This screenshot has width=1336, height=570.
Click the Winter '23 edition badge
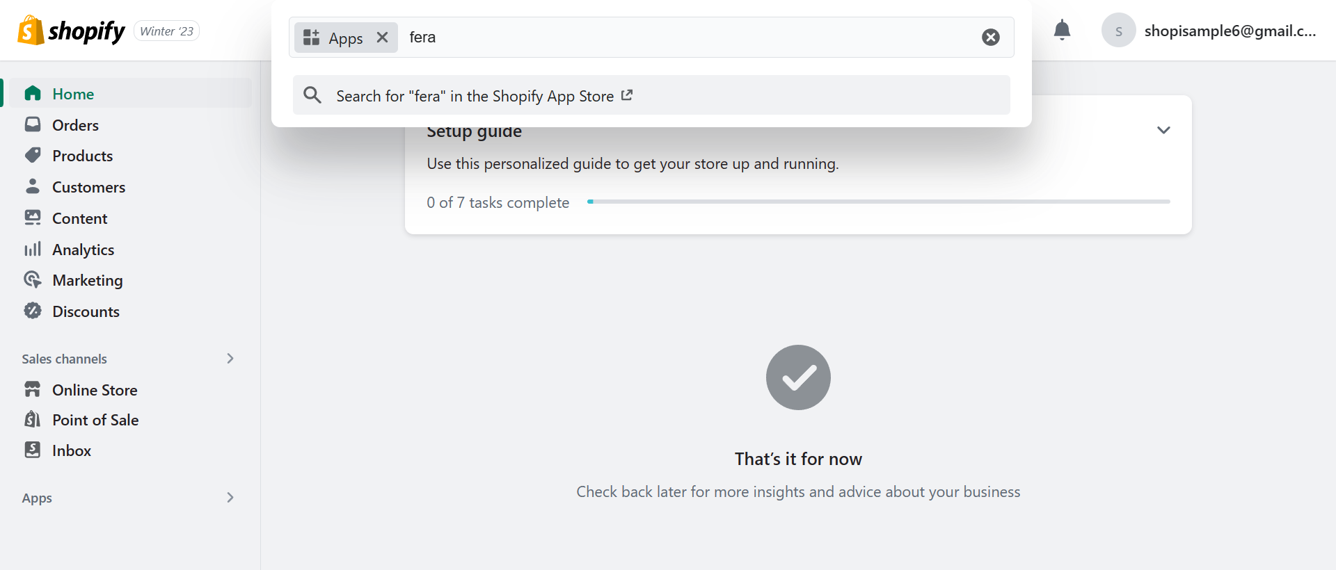click(x=166, y=31)
